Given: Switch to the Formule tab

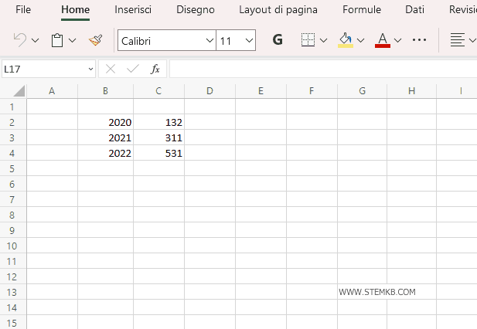Looking at the screenshot, I should 362,10.
